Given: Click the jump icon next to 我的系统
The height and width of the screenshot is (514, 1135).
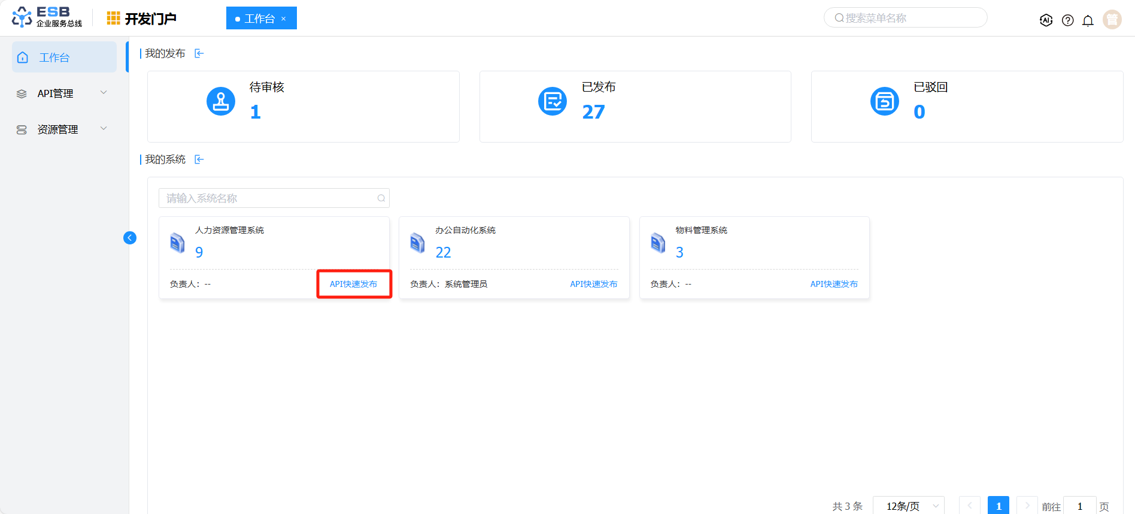Looking at the screenshot, I should [x=199, y=159].
